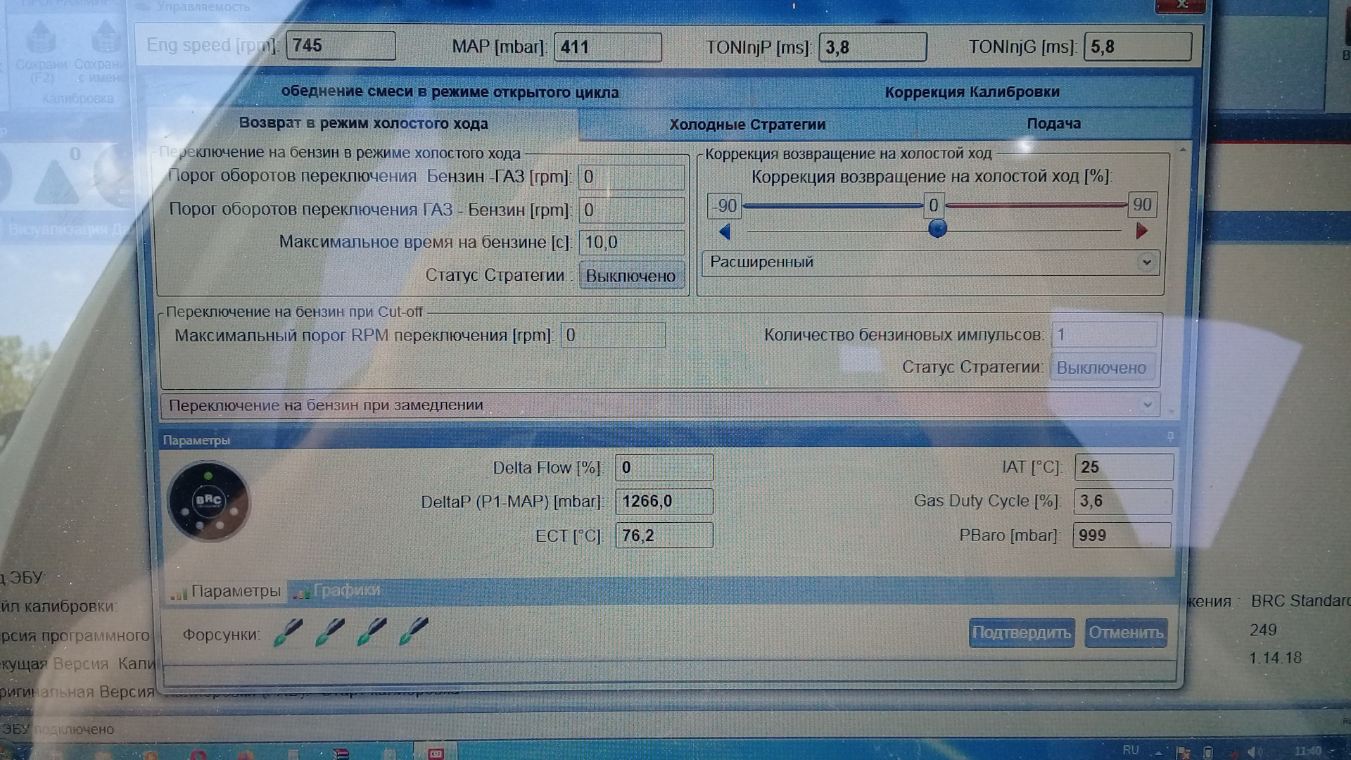This screenshot has height=760, width=1351.
Task: Select the 'Параметры' bottom tab
Action: click(226, 591)
